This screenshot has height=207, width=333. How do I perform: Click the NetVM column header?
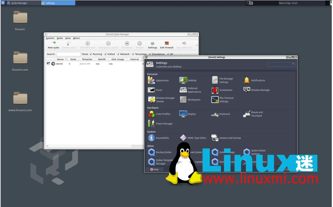102,59
